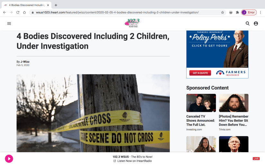Click Listen Now on iHeartRadio link
265x165 pixels.
133,161
